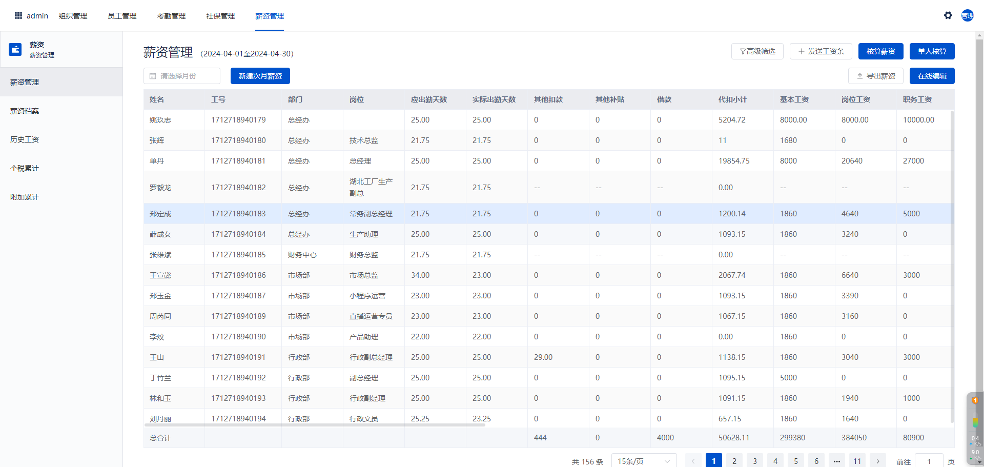Open 历史工资 from sidebar
This screenshot has width=984, height=467.
25,139
